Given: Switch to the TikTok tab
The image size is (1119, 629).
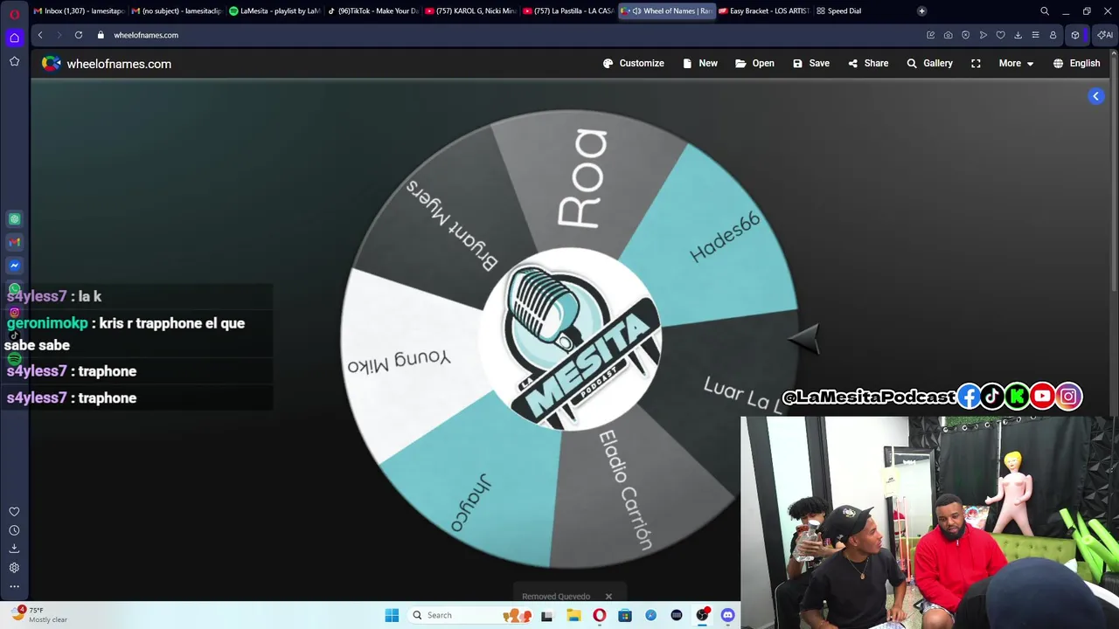Looking at the screenshot, I should pyautogui.click(x=373, y=11).
